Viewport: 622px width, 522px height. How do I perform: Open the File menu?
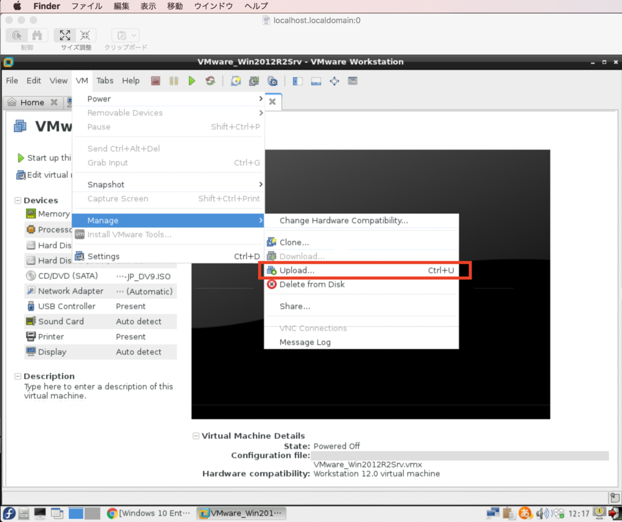coord(12,81)
